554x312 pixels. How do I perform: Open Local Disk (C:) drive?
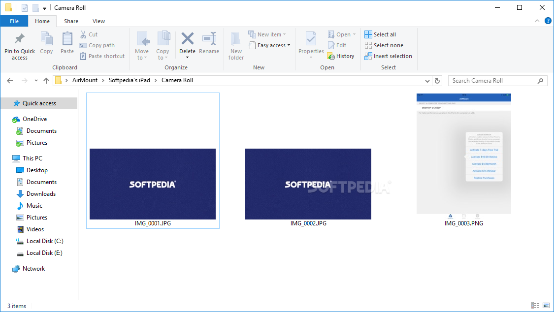[x=45, y=241]
